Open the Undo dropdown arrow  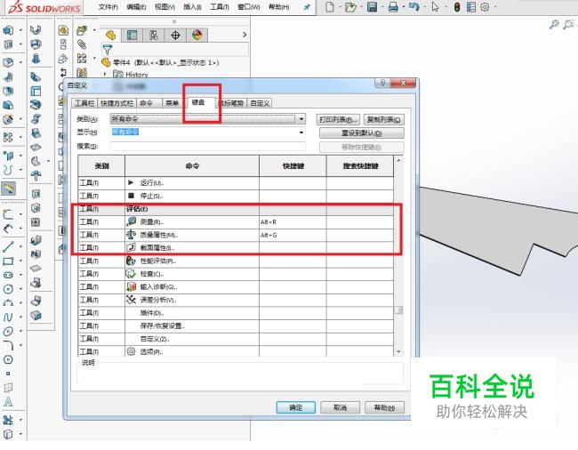[x=424, y=7]
